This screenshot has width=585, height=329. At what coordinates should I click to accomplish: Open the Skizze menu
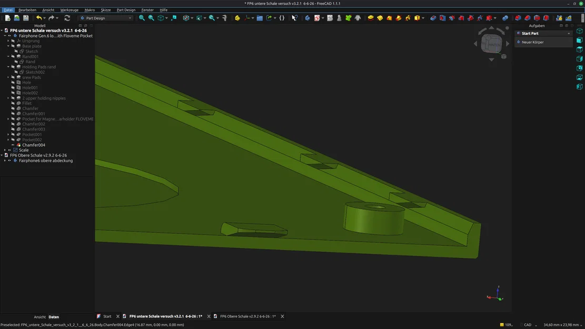click(106, 10)
